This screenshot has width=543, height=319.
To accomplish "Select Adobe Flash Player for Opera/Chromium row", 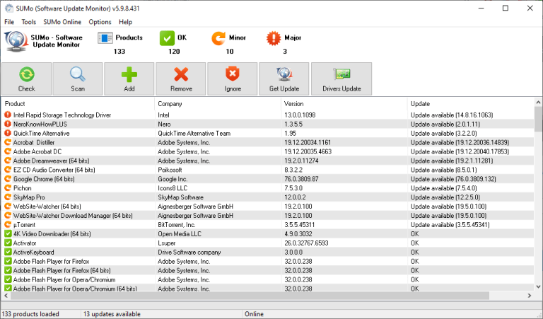I will [x=268, y=279].
